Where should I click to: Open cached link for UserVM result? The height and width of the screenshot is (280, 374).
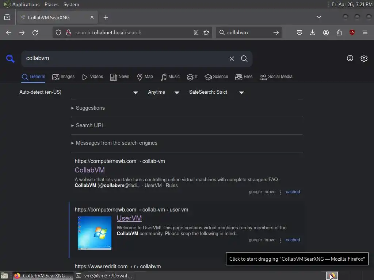click(293, 240)
